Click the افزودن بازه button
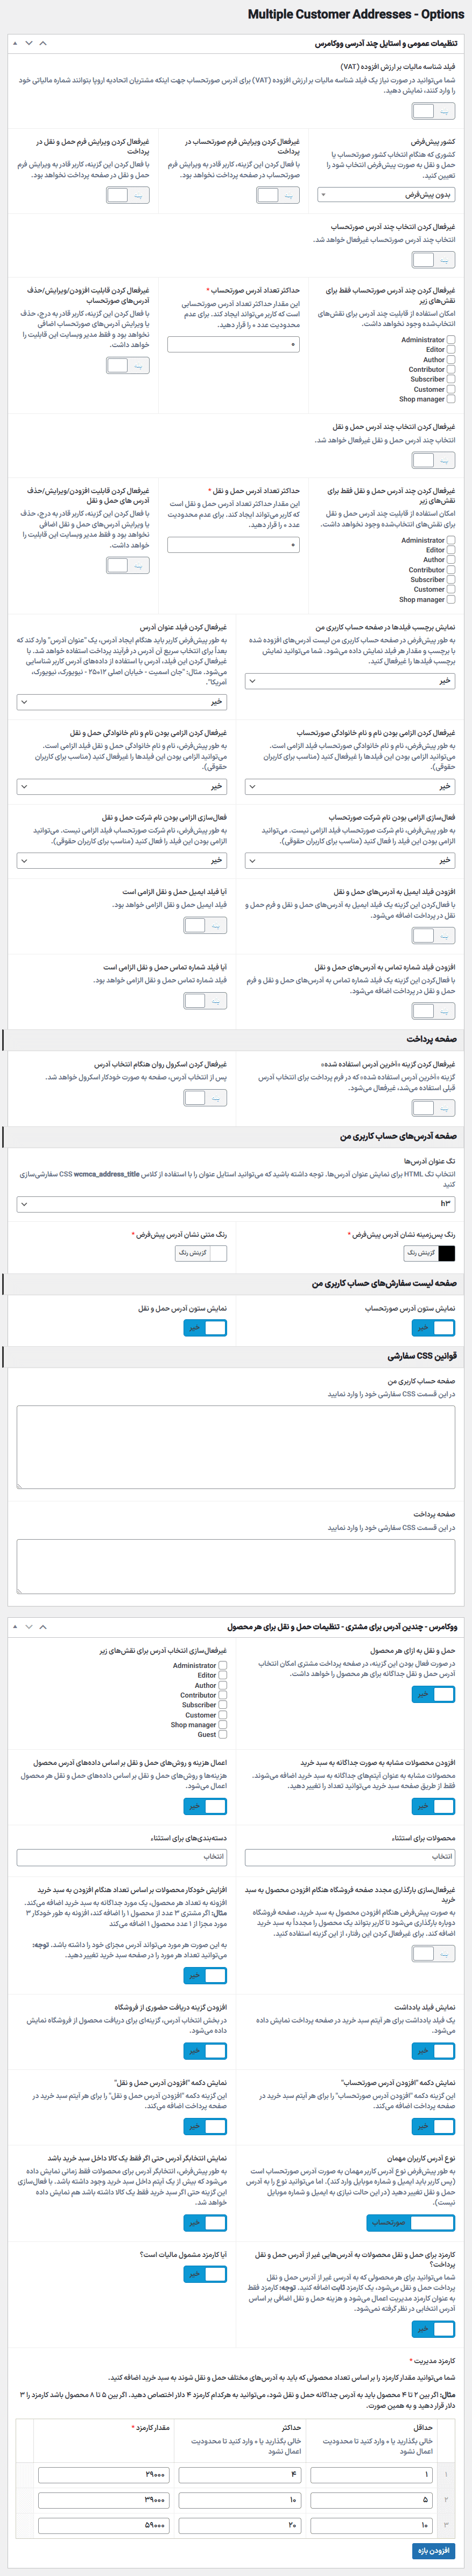This screenshot has height=2576, width=472. coord(433,2550)
